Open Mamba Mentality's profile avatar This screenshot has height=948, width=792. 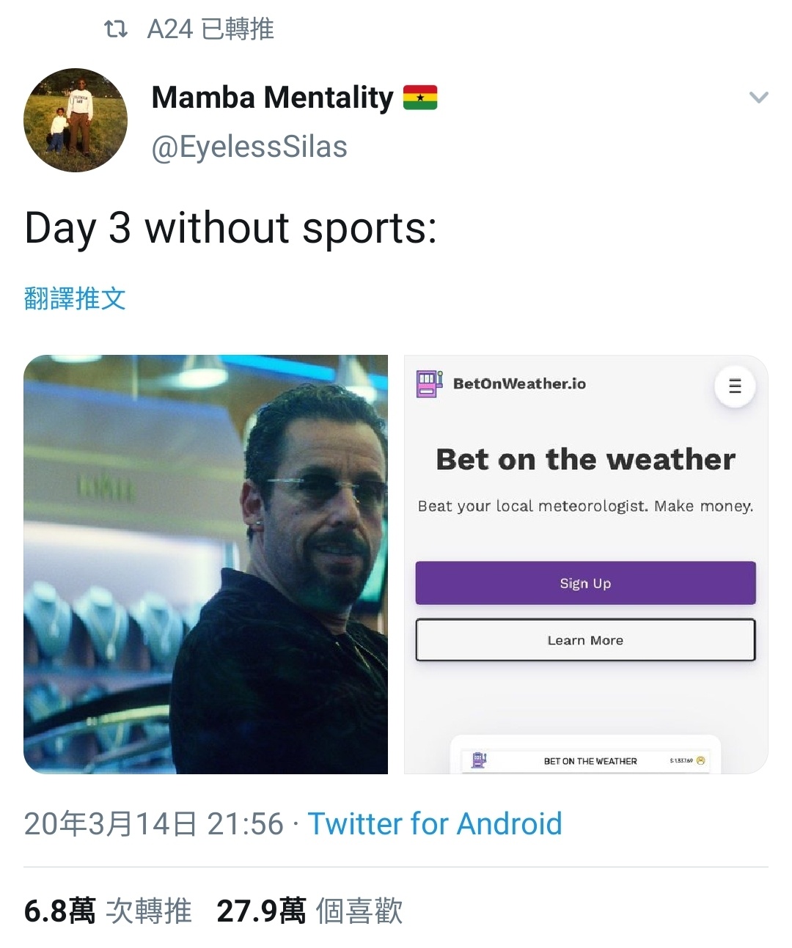tap(76, 120)
